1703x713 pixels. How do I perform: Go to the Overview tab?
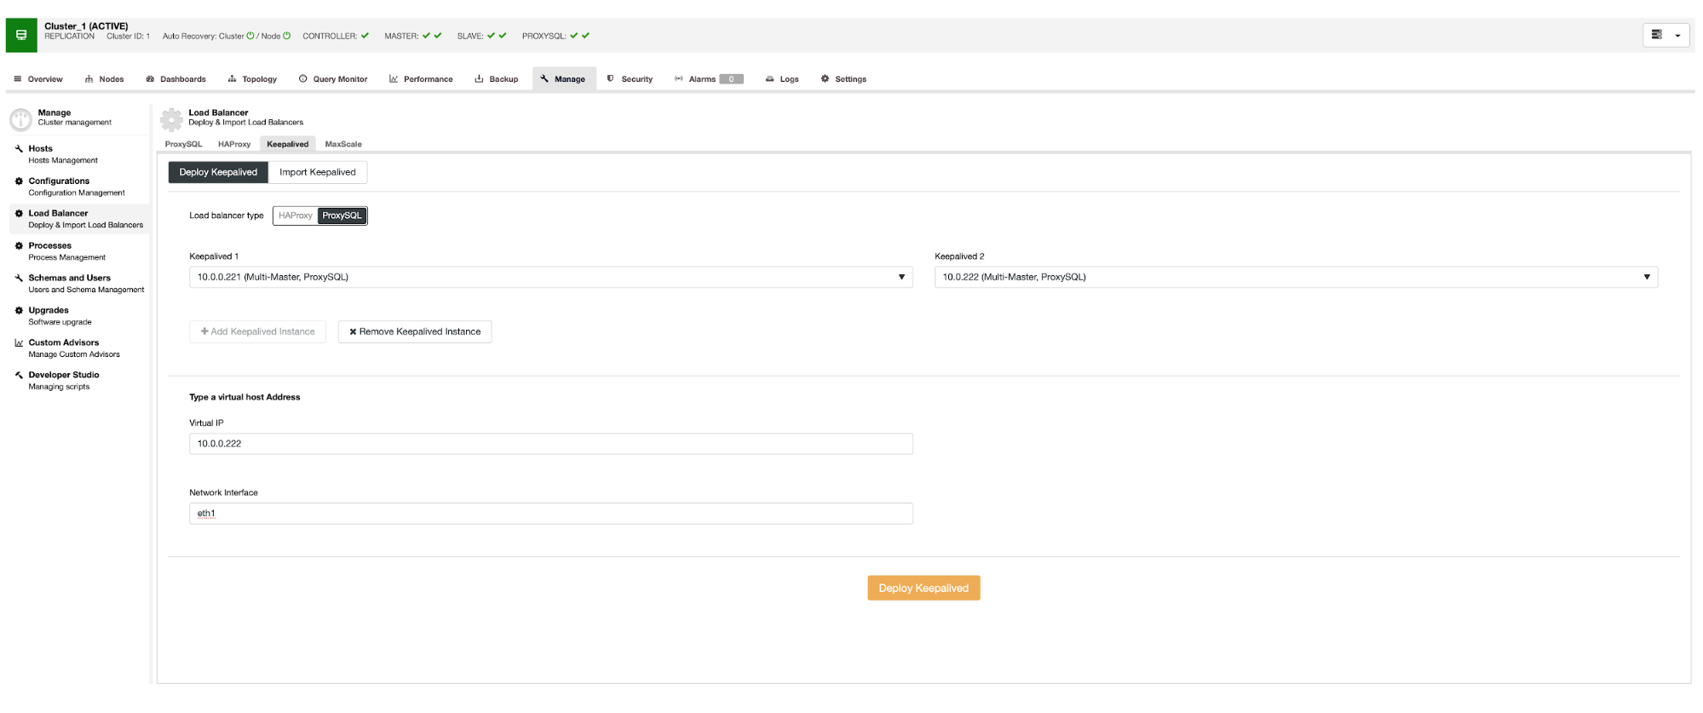click(38, 79)
